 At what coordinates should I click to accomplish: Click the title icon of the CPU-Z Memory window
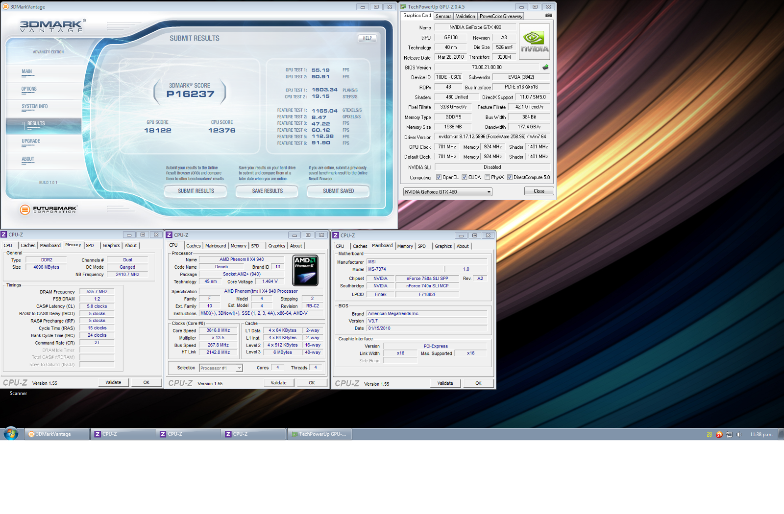[x=4, y=234]
